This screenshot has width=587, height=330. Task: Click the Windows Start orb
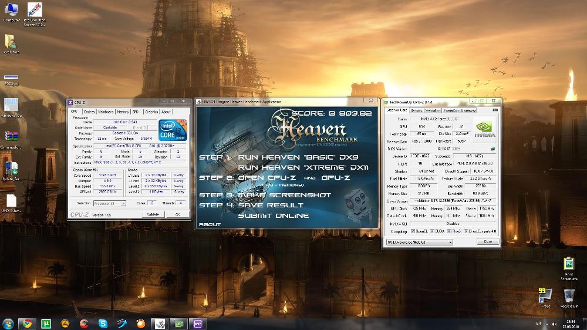[x=8, y=324]
